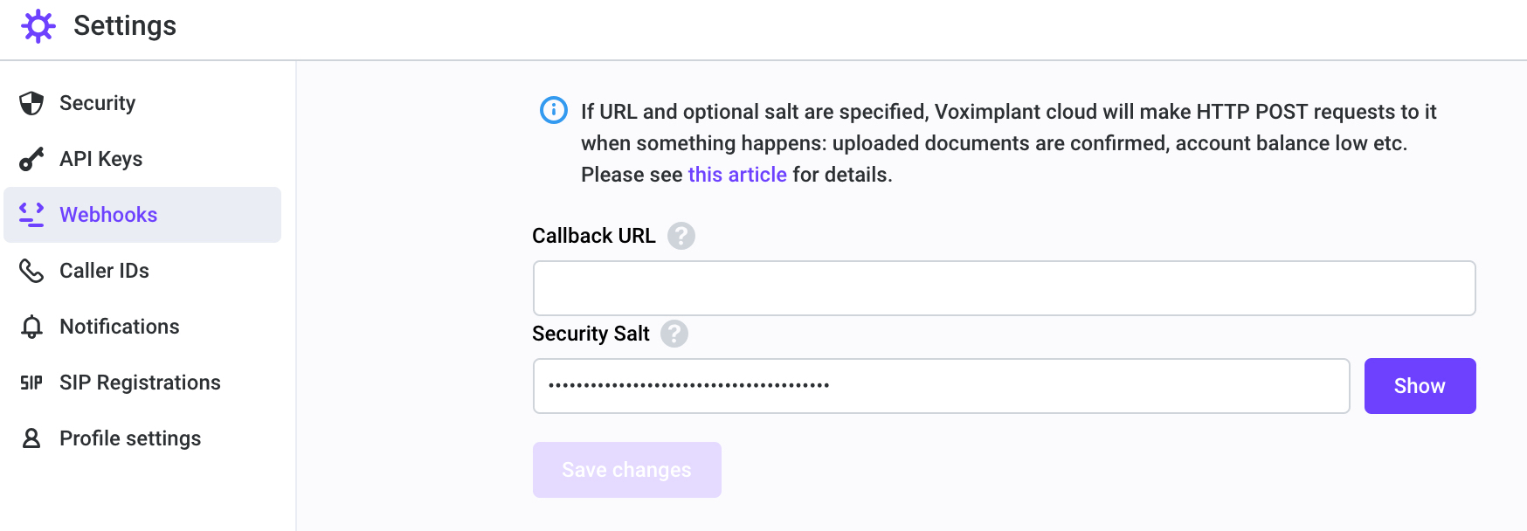Image resolution: width=1527 pixels, height=531 pixels.
Task: Show the hidden security salt
Action: click(x=1420, y=386)
